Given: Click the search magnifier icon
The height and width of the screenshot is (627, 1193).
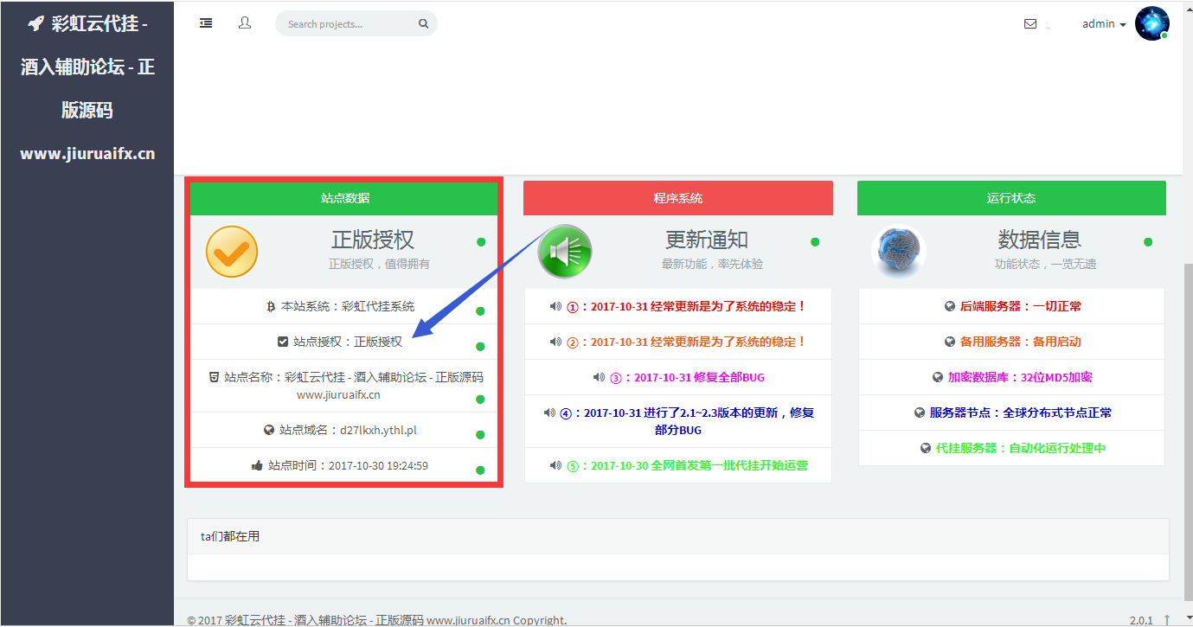Looking at the screenshot, I should click(x=423, y=24).
